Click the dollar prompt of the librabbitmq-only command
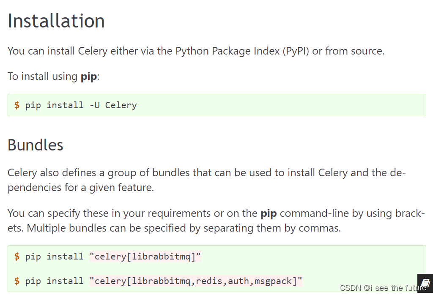This screenshot has height=295, width=433. (x=17, y=257)
